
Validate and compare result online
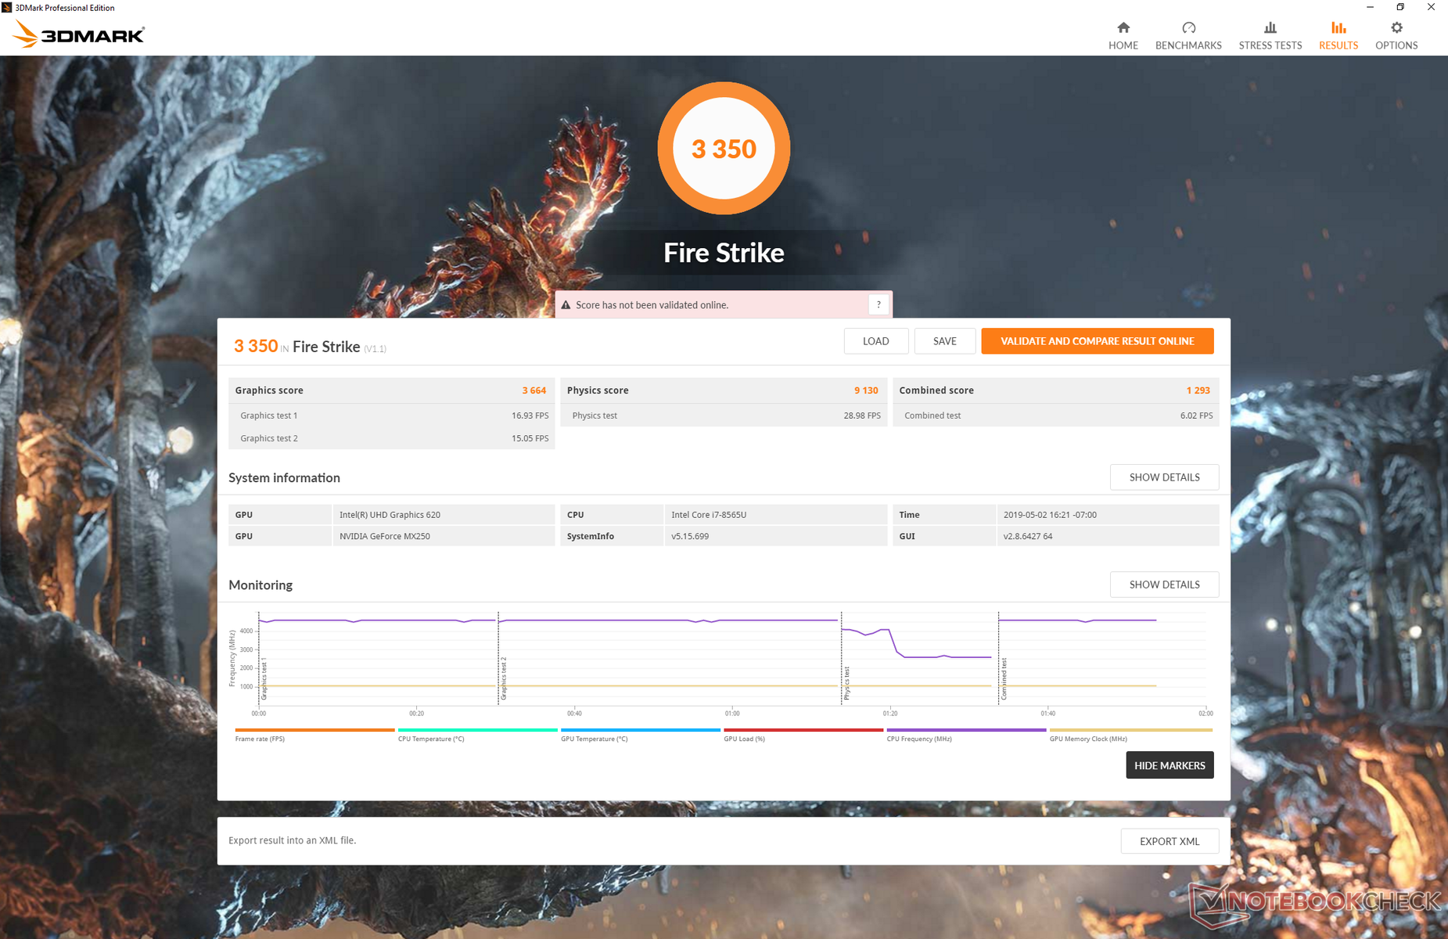(x=1098, y=341)
